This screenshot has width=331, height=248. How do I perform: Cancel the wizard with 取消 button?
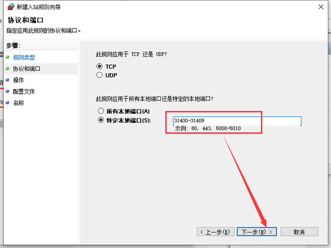[x=299, y=232]
